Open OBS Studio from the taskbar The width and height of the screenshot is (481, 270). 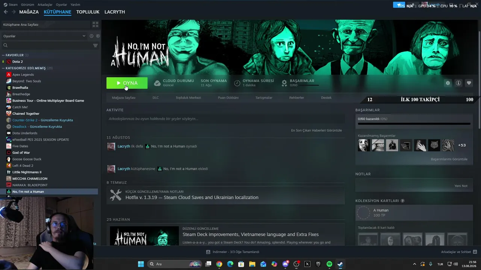296,264
